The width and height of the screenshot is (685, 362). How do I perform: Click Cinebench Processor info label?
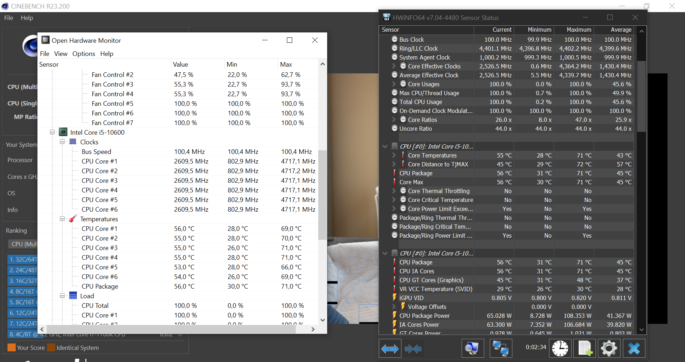click(x=20, y=160)
